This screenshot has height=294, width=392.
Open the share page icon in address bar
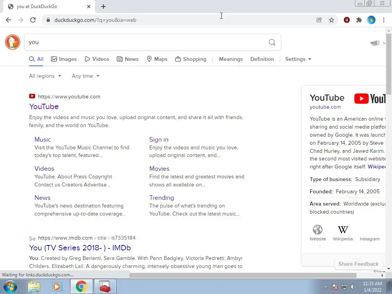pyautogui.click(x=319, y=20)
